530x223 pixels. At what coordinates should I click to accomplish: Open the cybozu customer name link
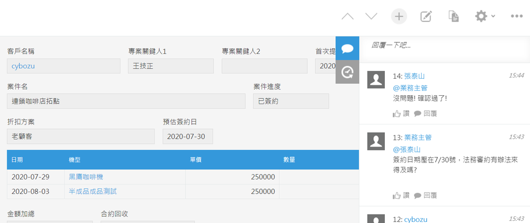23,66
